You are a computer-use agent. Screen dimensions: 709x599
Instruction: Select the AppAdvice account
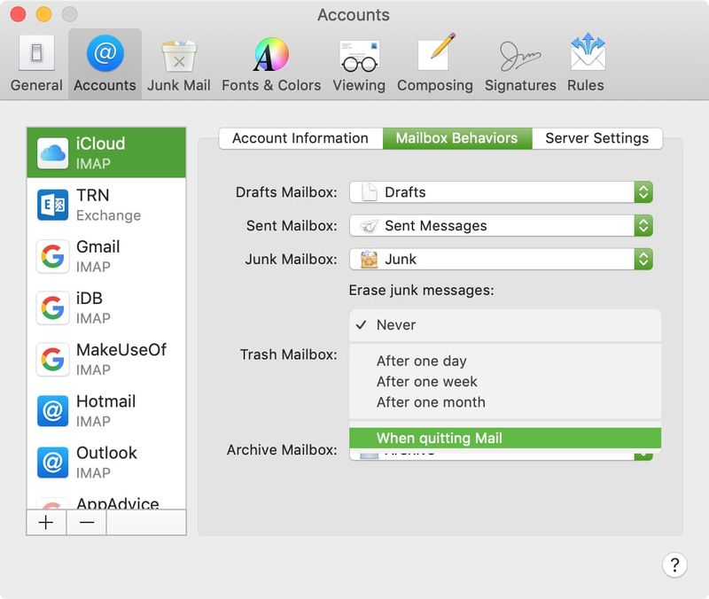[x=106, y=502]
